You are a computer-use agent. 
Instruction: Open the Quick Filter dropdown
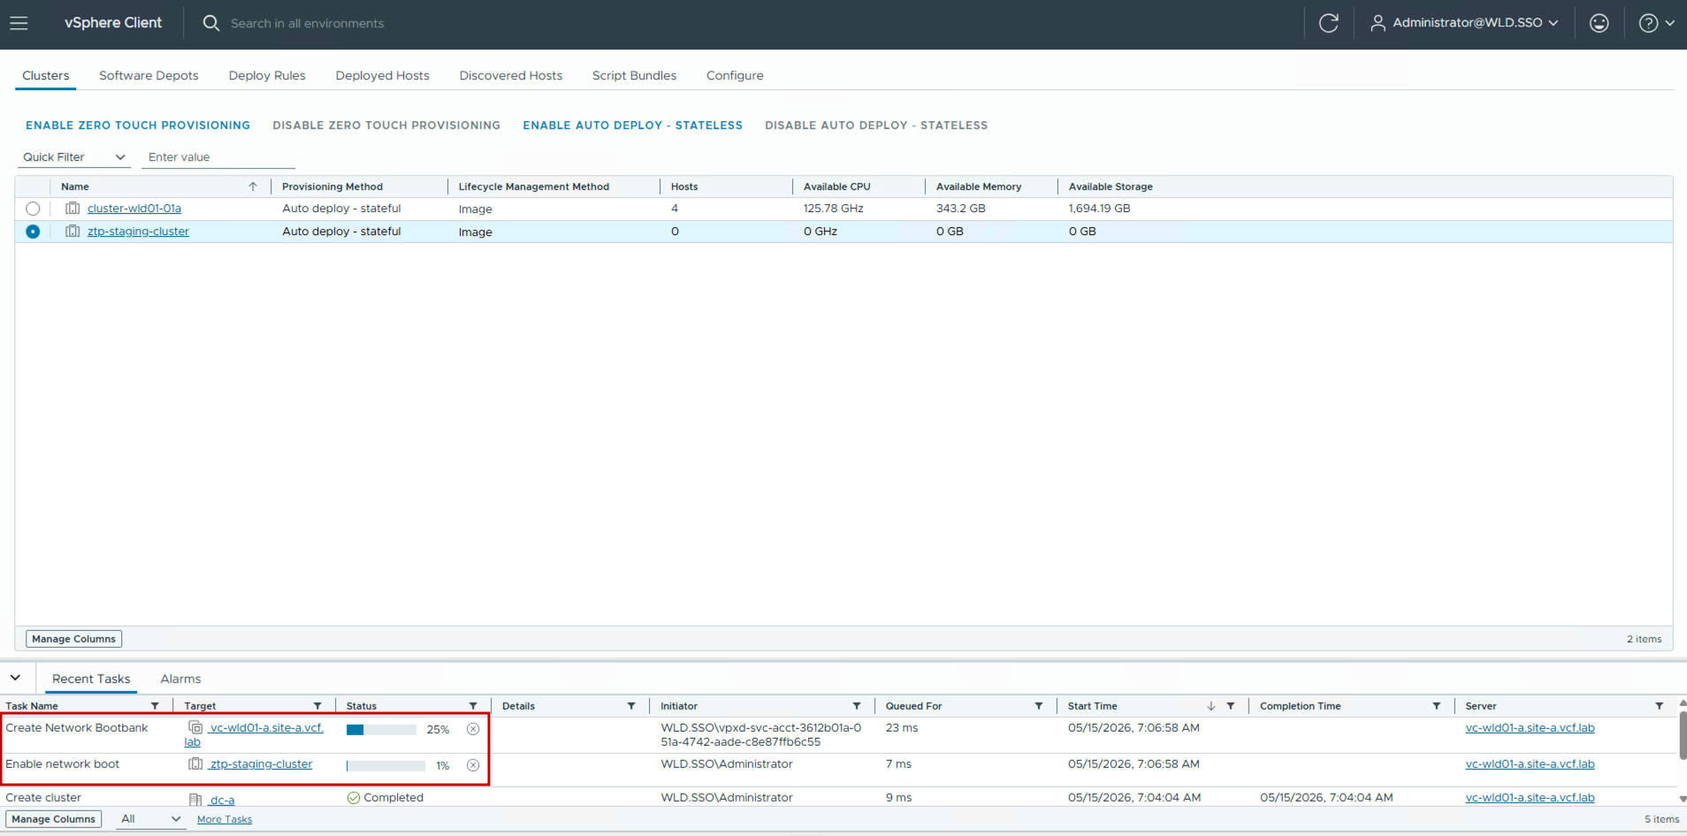(74, 157)
